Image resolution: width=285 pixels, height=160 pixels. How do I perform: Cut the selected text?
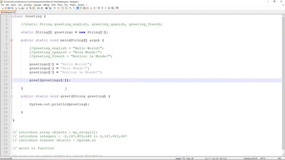tap(27, 8)
